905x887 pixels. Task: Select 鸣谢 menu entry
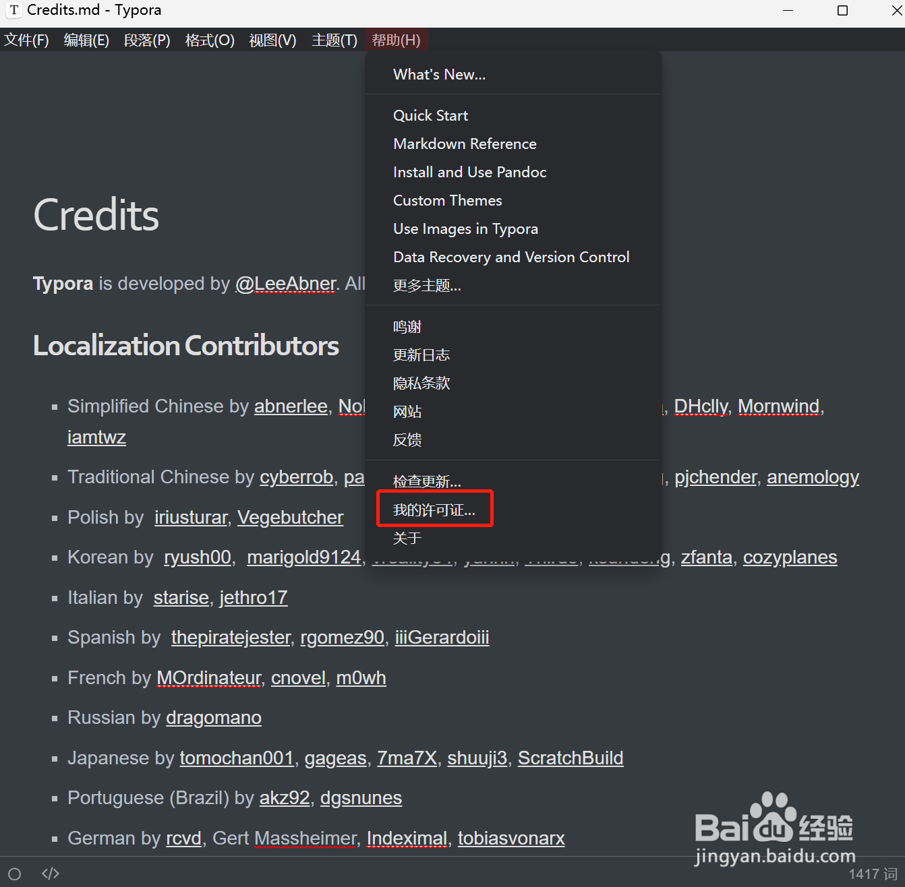513,327
